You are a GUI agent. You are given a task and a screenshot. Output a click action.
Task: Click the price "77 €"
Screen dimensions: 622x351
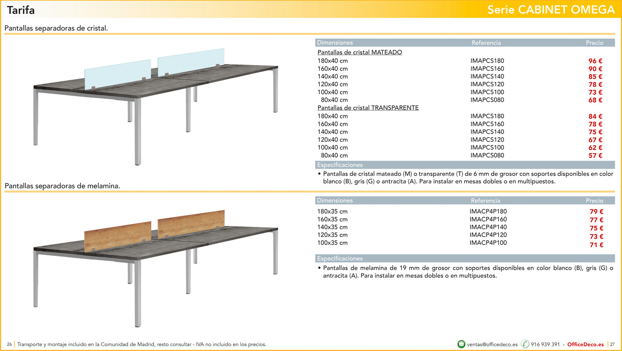pyautogui.click(x=596, y=220)
